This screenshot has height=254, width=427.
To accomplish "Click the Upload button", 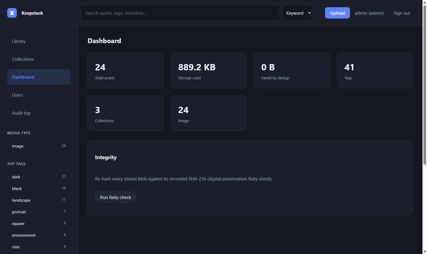I will pos(337,13).
